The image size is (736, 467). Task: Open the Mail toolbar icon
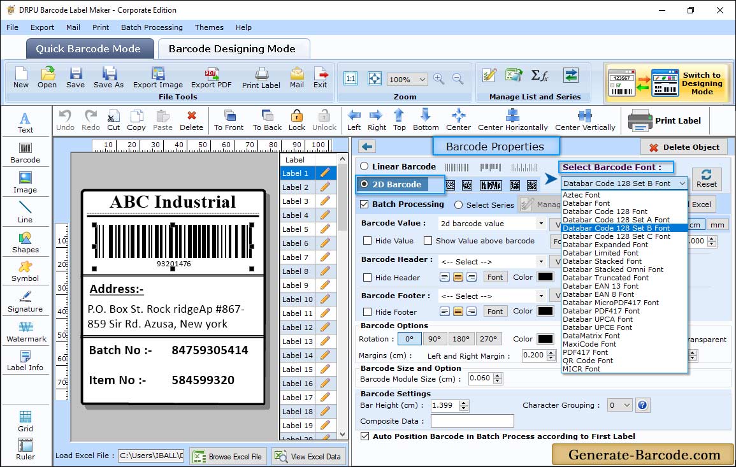[297, 78]
